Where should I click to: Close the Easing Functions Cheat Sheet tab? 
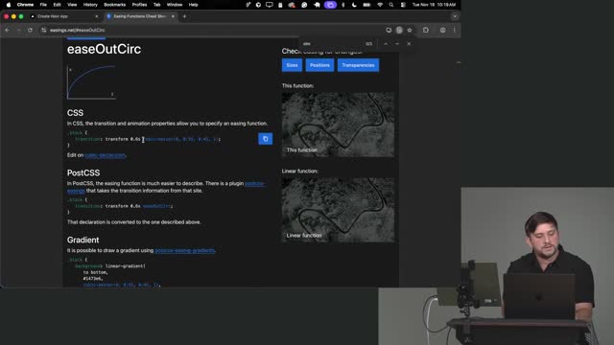tap(173, 16)
